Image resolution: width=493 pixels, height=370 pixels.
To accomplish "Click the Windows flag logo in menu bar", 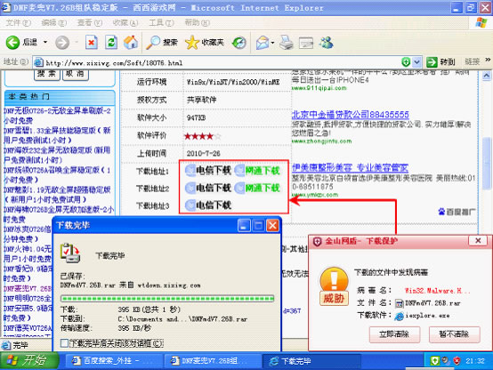I will [481, 22].
